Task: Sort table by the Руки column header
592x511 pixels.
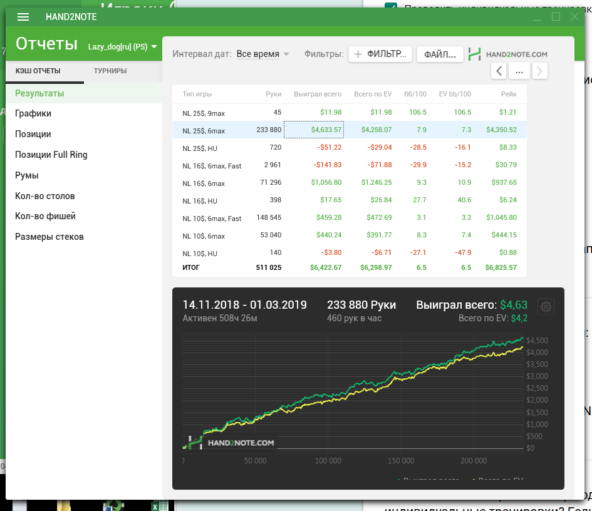Action: pyautogui.click(x=273, y=95)
